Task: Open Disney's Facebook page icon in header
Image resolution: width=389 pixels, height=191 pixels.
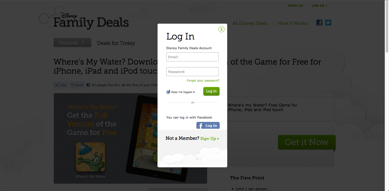Action: (320, 23)
